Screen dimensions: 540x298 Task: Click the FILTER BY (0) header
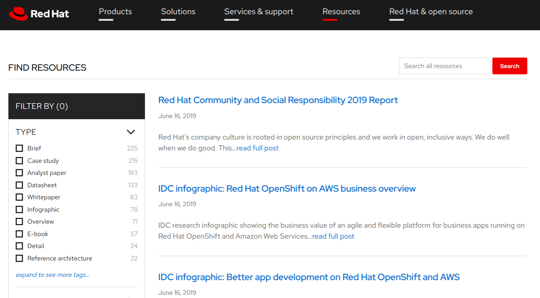[x=77, y=106]
